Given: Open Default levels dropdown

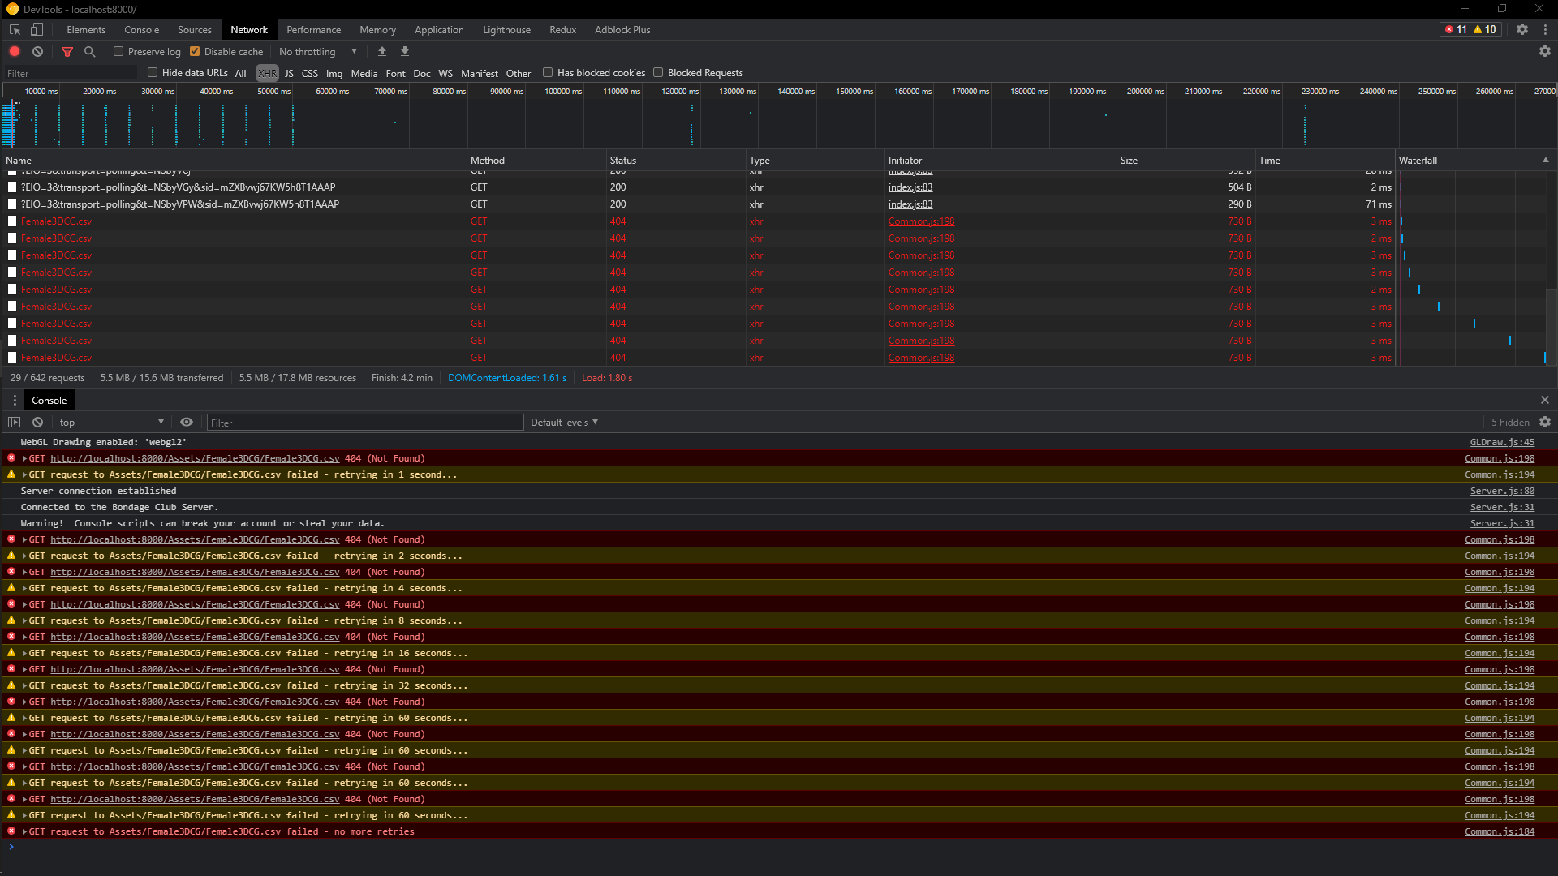Looking at the screenshot, I should [564, 422].
